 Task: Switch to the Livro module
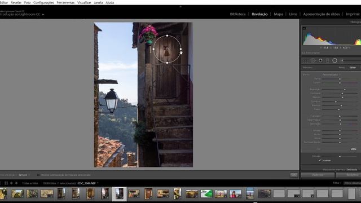tap(293, 14)
